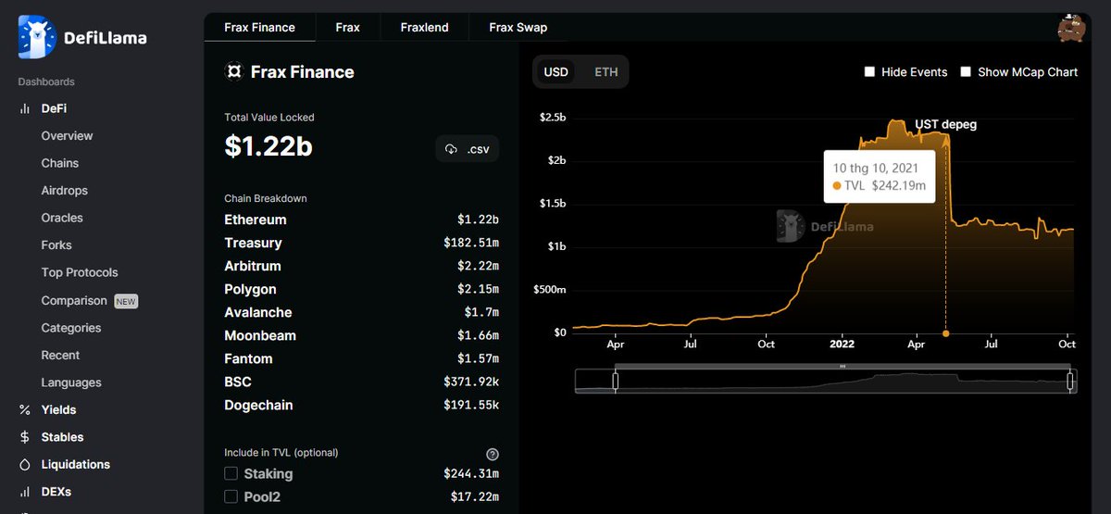The width and height of the screenshot is (1111, 514).
Task: Click the right handle of chart range slider
Action: click(1069, 381)
